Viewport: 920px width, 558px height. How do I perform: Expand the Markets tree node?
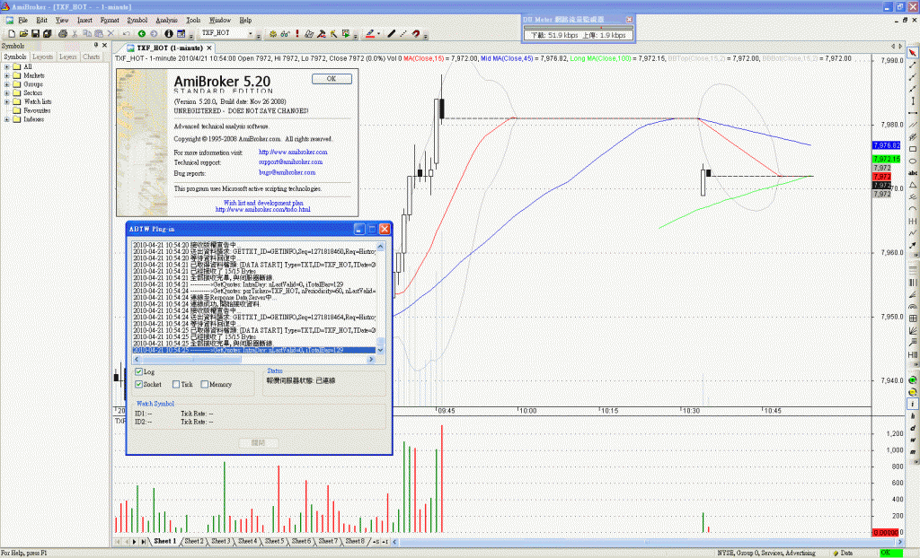(x=7, y=75)
